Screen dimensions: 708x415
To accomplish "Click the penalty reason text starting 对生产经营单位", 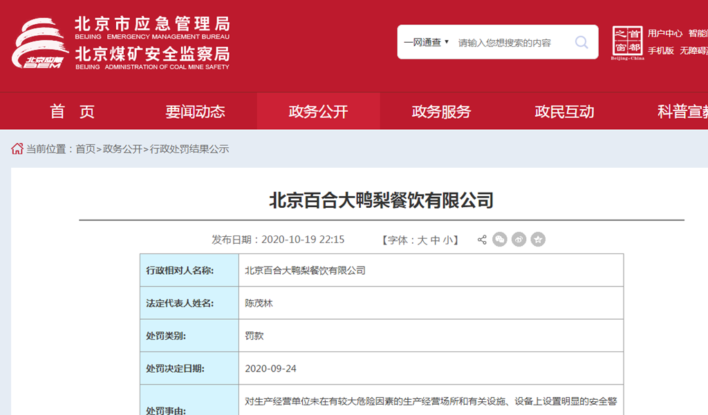I will (x=431, y=401).
